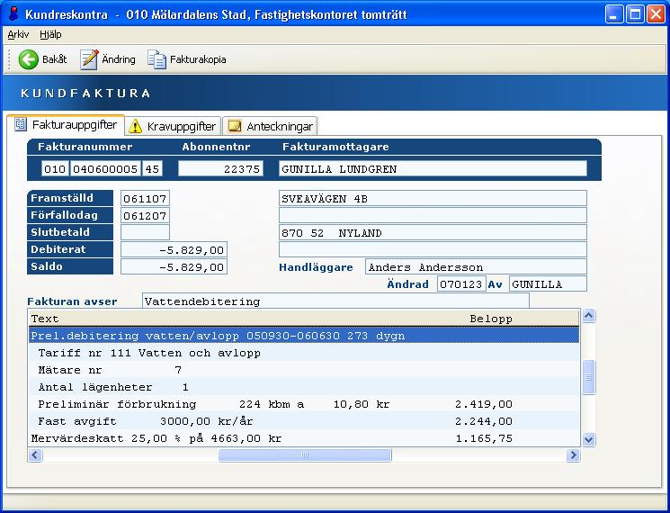Click the Ändring pencil icon

89,59
